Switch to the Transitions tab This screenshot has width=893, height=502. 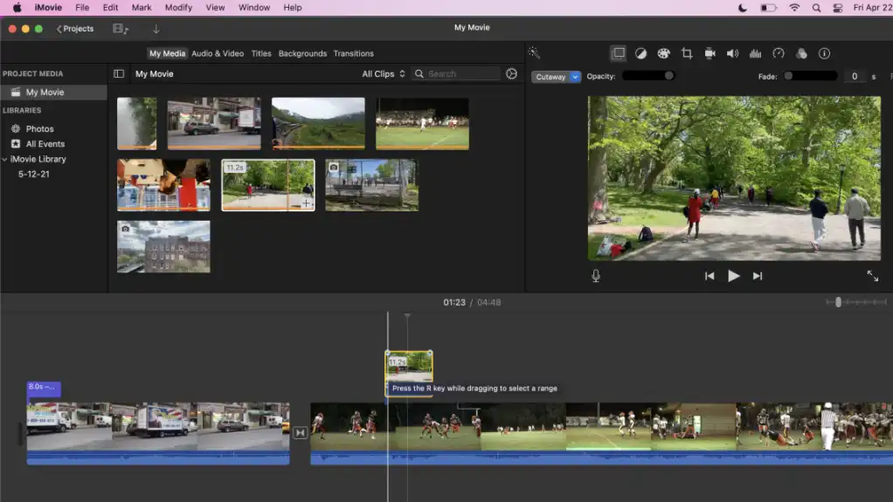pyautogui.click(x=353, y=53)
